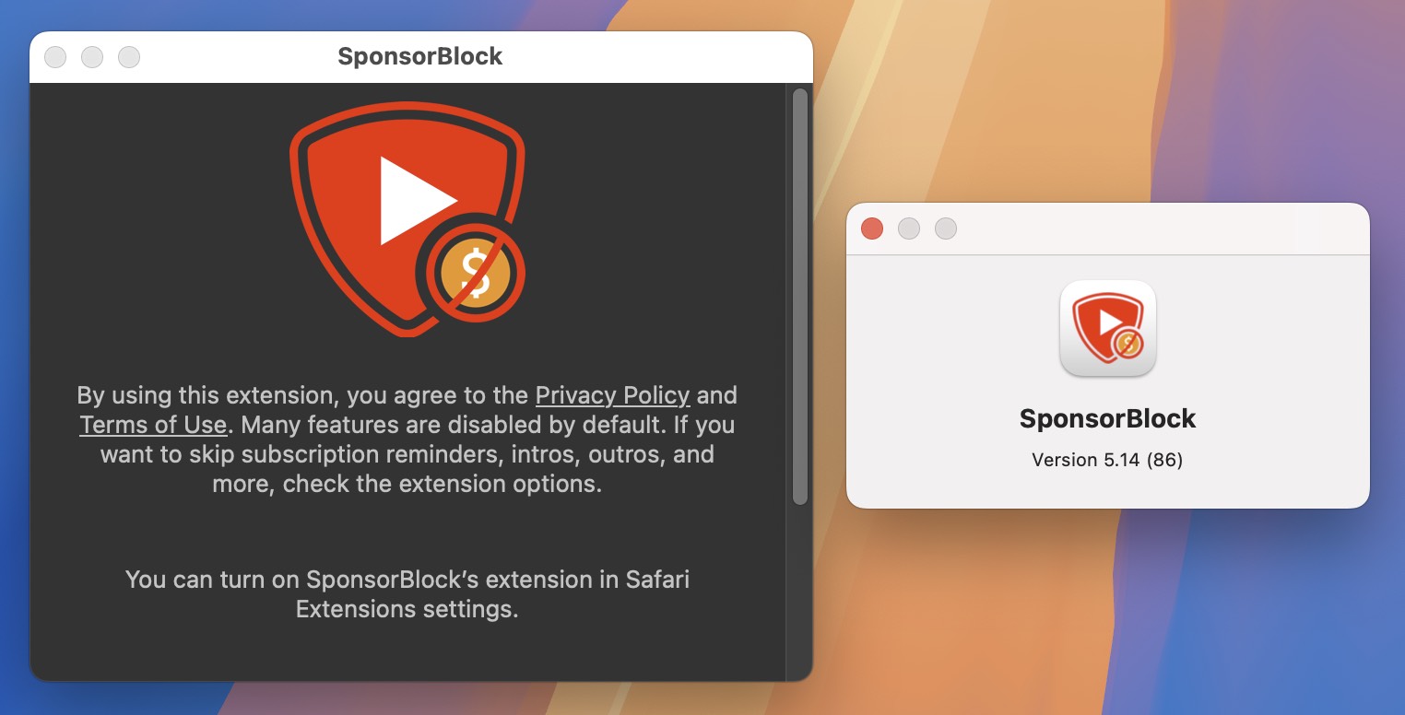This screenshot has height=715, width=1405.
Task: Click the SponsorBlock app icon in the About window
Action: (1107, 329)
